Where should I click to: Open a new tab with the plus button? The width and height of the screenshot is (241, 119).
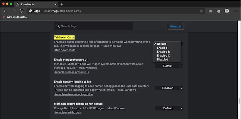[x=62, y=4]
